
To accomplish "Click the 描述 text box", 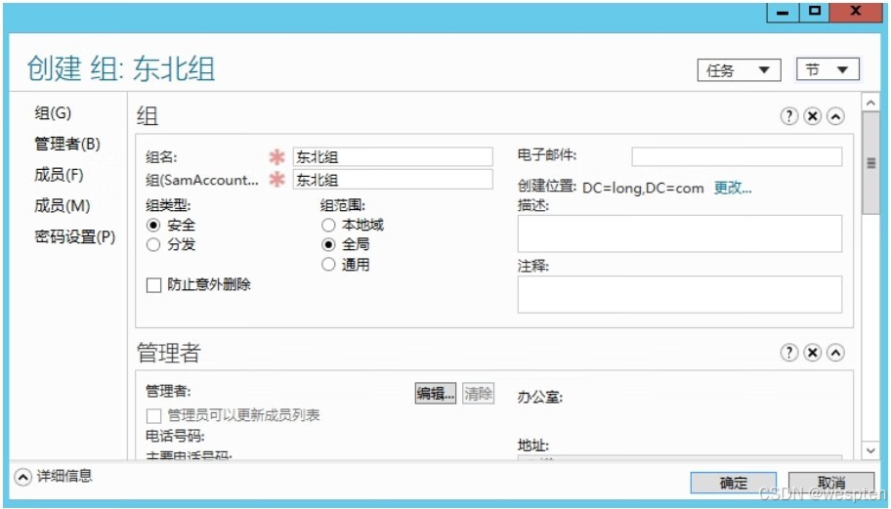I will [x=680, y=233].
